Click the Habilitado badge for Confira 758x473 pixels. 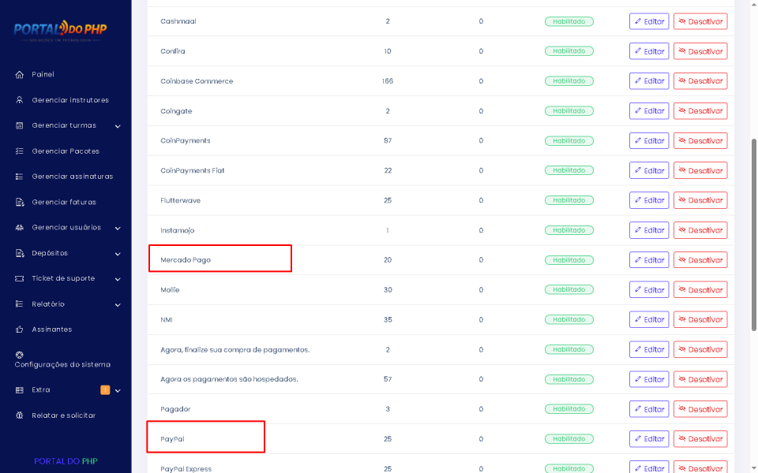tap(569, 51)
